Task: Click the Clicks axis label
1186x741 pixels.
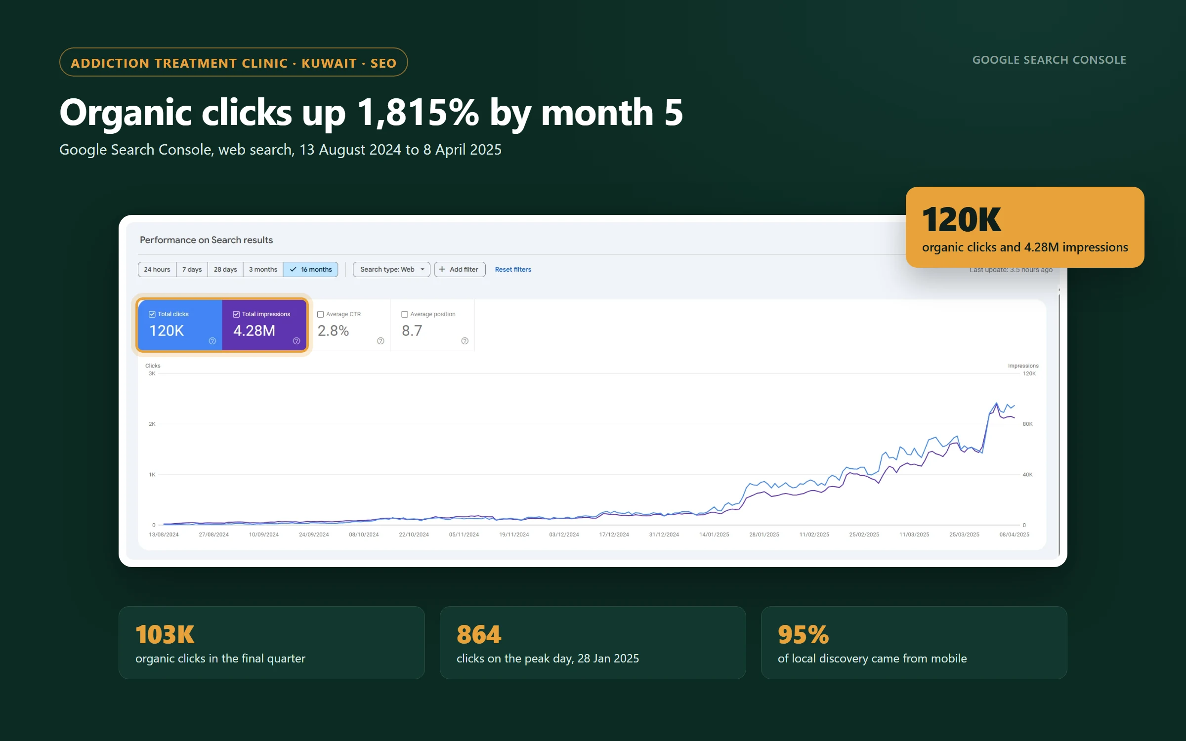Action: click(x=153, y=366)
